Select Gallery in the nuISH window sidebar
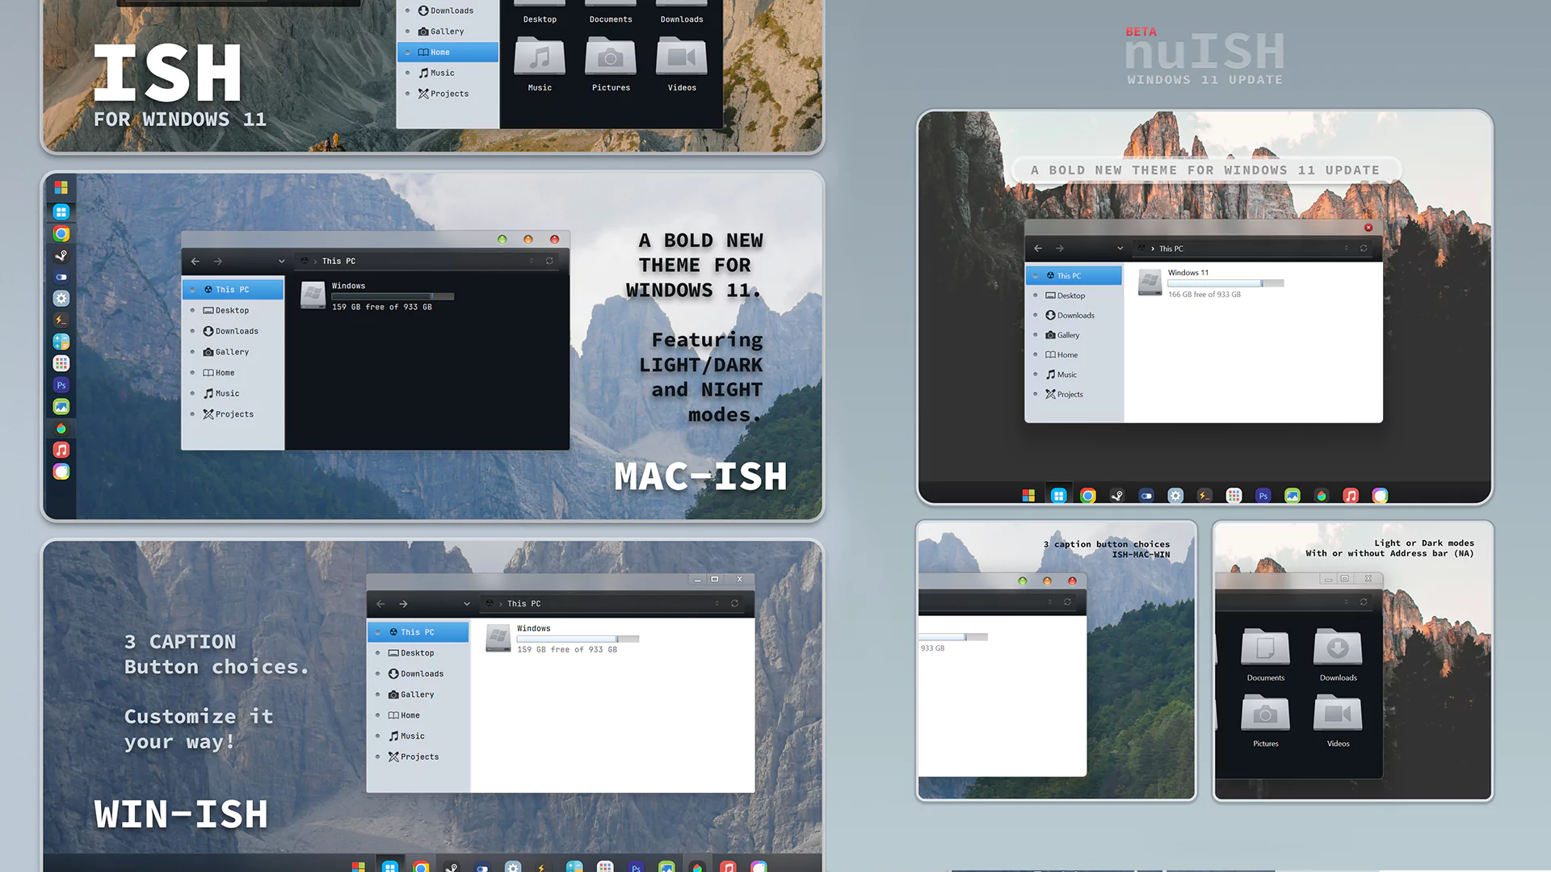 pyautogui.click(x=1066, y=334)
